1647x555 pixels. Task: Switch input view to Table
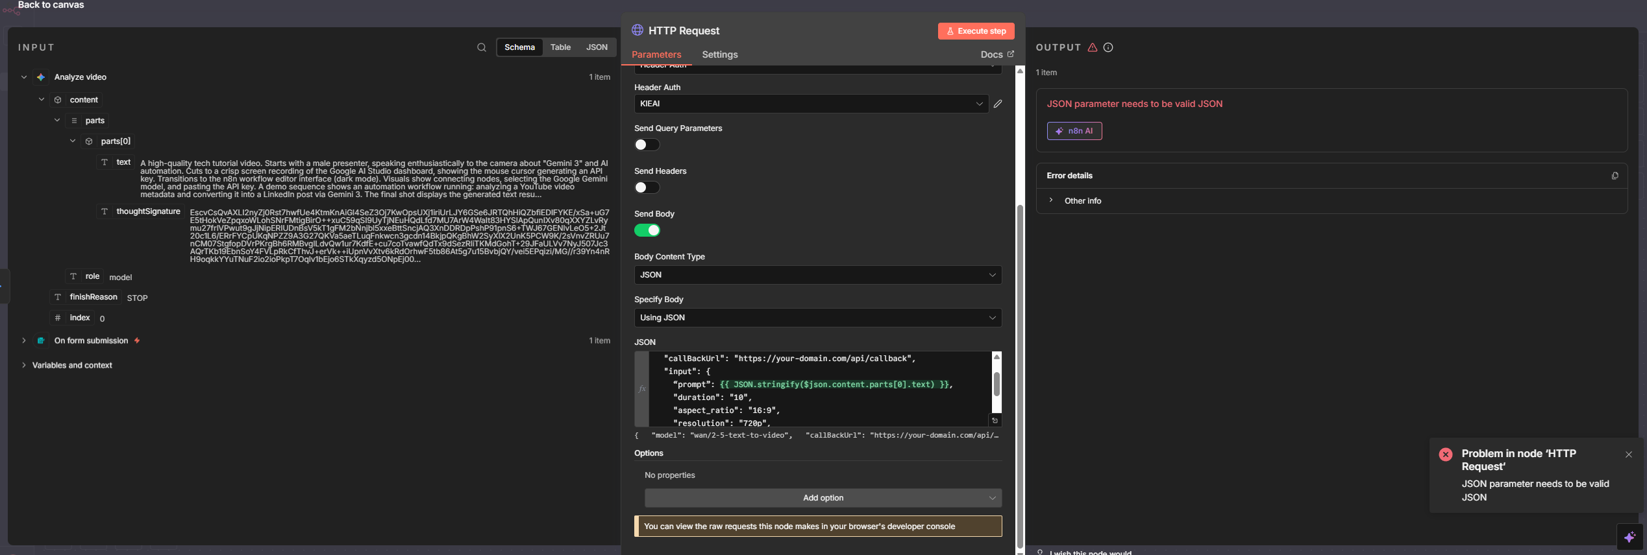560,47
